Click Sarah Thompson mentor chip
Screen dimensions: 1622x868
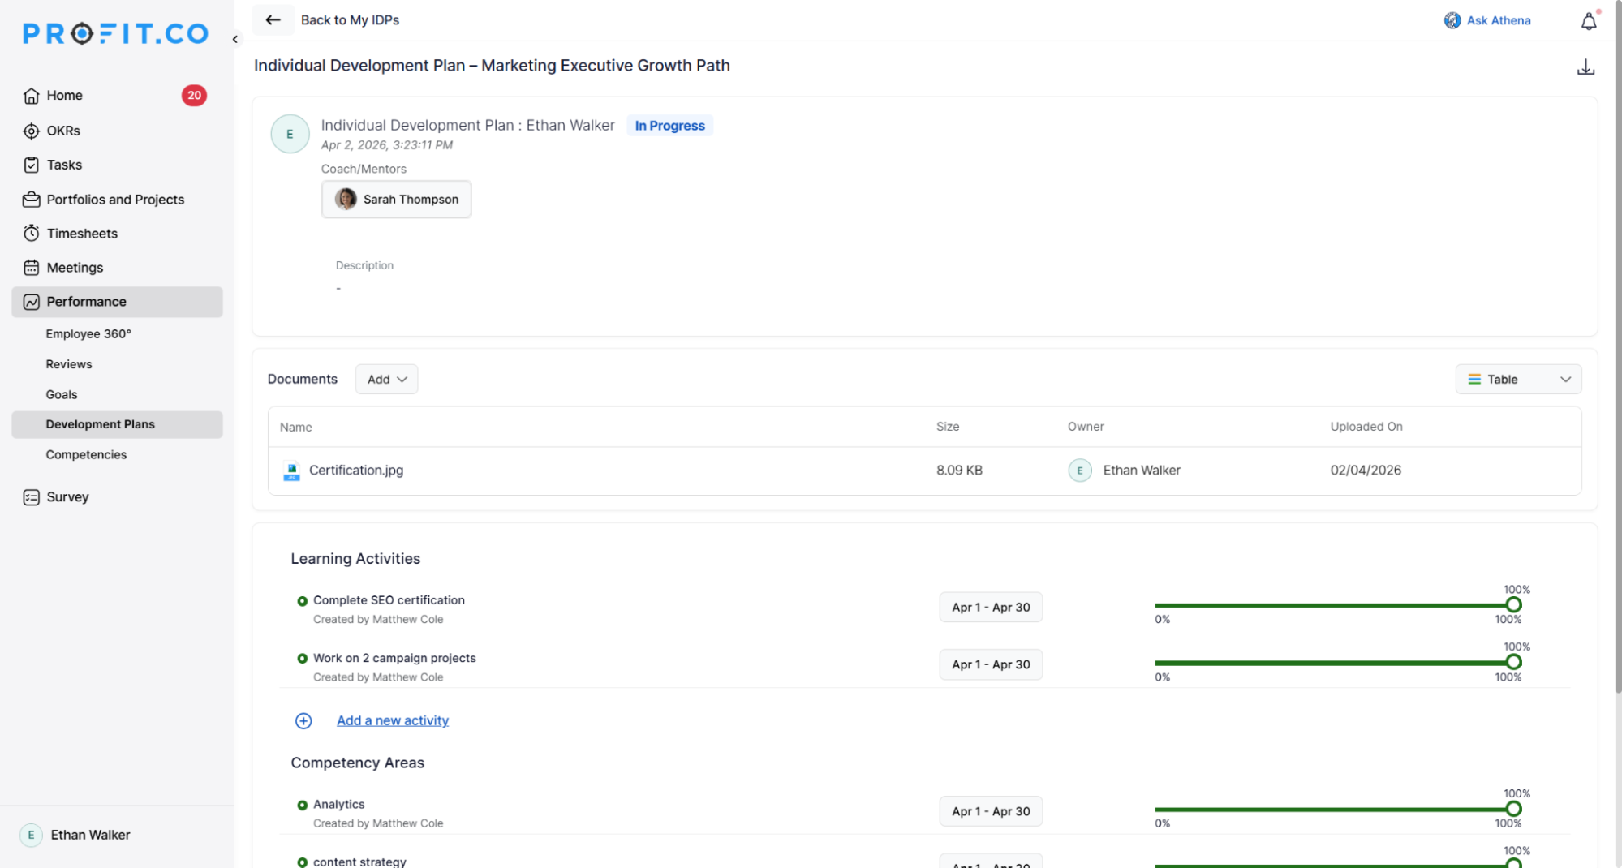tap(396, 200)
